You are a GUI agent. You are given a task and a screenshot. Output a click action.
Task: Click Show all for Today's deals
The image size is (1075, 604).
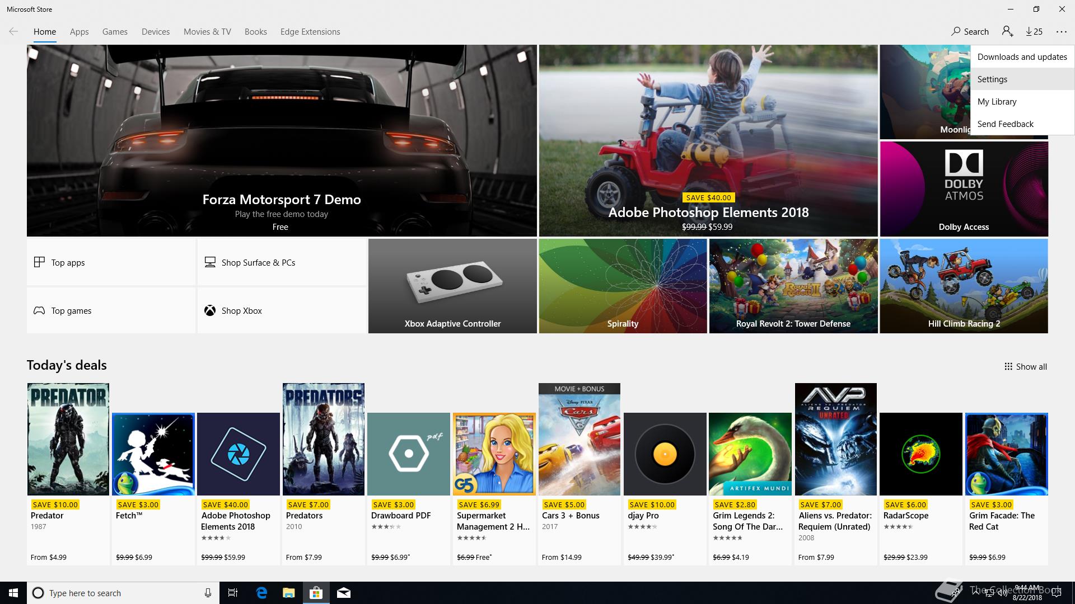[x=1025, y=366]
